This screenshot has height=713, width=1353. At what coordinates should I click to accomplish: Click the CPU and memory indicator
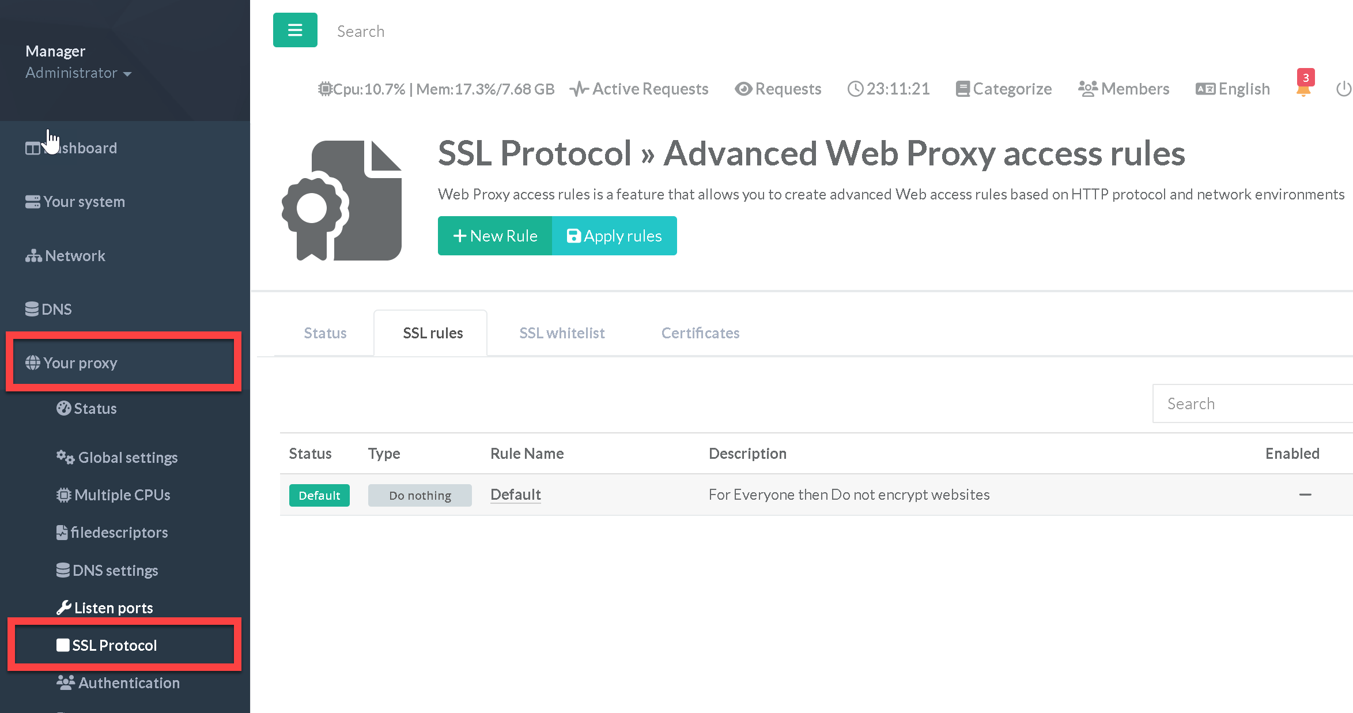(x=436, y=89)
